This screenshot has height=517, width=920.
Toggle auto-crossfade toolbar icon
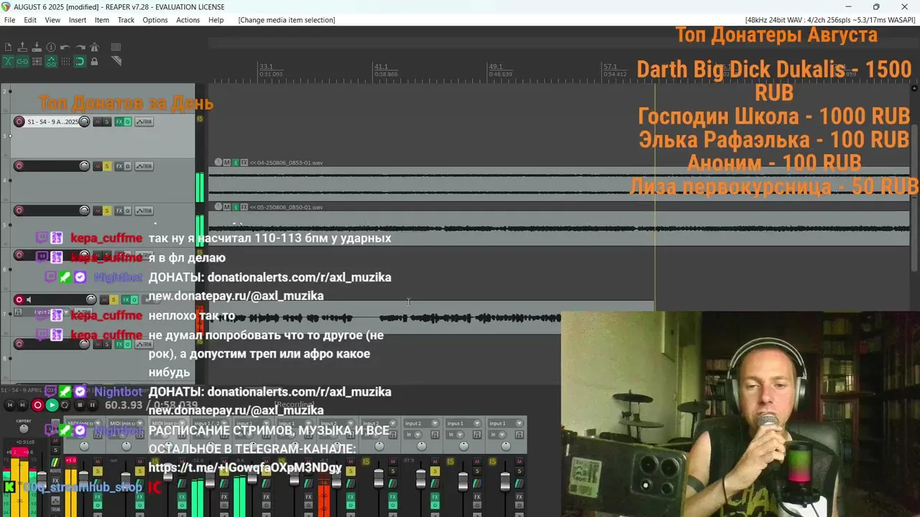(8, 61)
